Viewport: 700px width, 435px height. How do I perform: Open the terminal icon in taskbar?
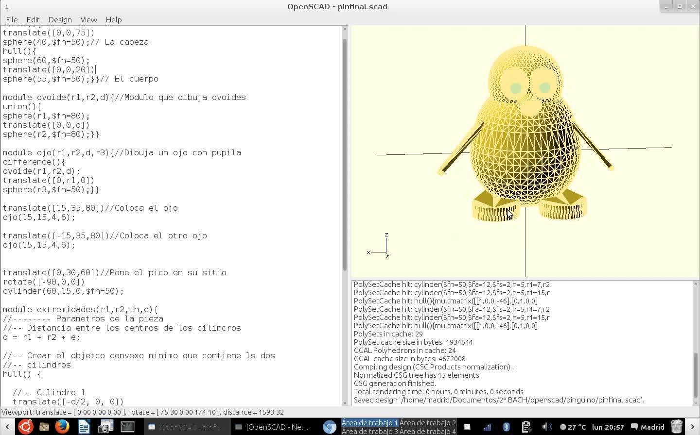coord(127,427)
